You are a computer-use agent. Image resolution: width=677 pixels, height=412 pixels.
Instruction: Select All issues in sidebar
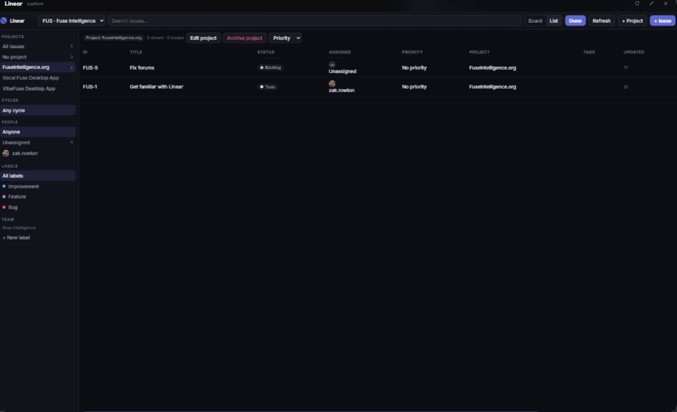(38, 46)
